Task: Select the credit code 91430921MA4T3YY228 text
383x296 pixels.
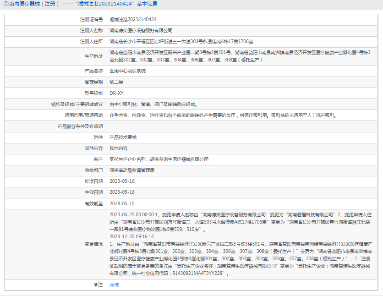Action: coord(197,273)
